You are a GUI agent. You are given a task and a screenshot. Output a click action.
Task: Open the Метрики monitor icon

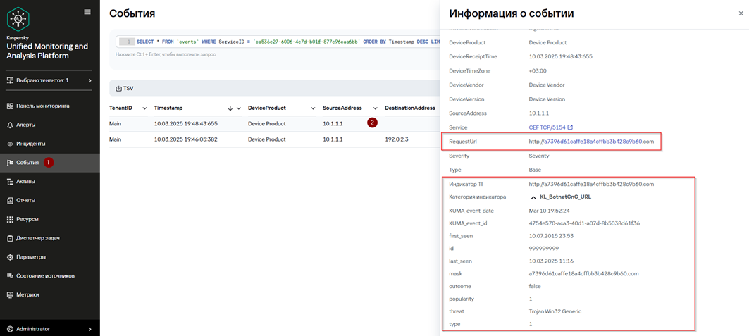coord(10,294)
